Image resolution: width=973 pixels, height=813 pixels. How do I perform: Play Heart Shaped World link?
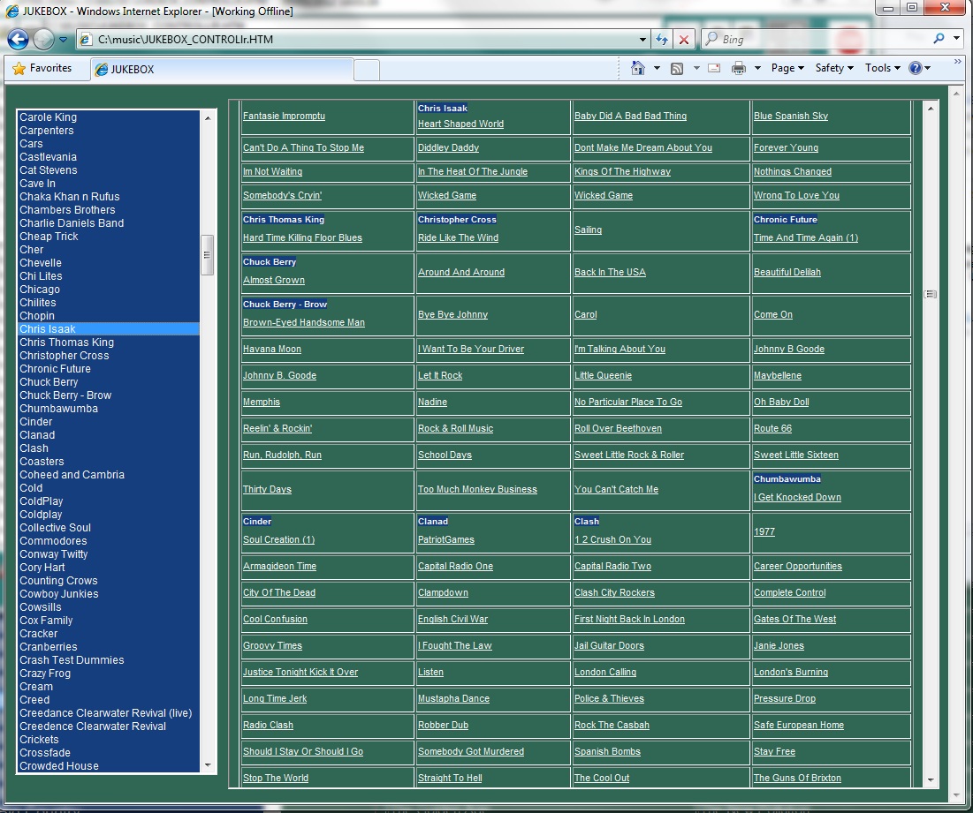click(460, 124)
